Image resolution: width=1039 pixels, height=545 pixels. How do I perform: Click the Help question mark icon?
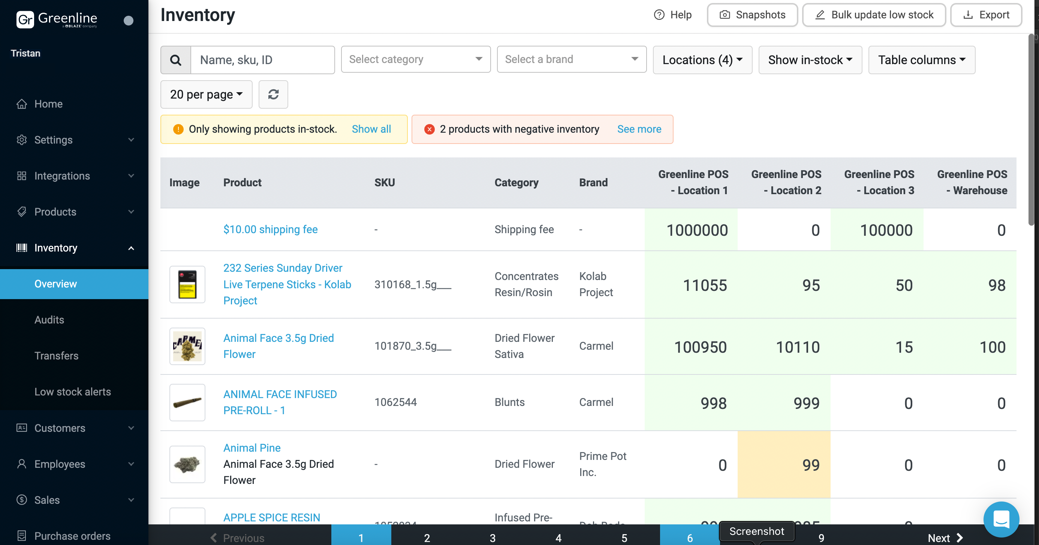(659, 15)
